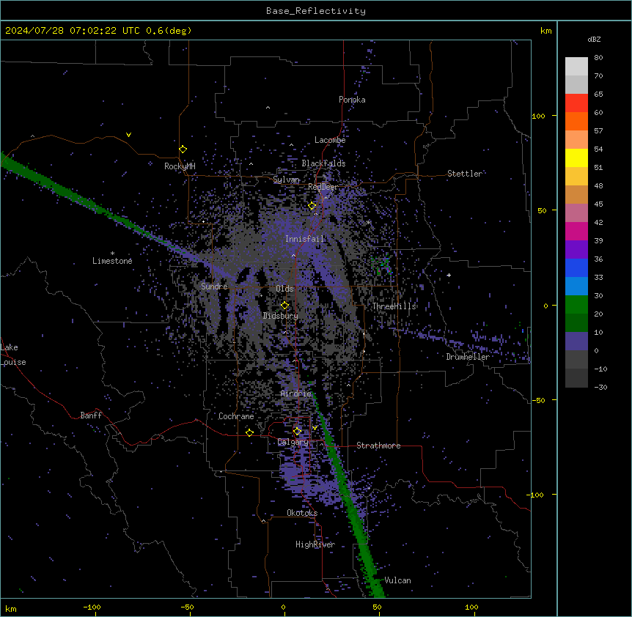Click the Okotoks label
The height and width of the screenshot is (617, 632).
[x=302, y=513]
